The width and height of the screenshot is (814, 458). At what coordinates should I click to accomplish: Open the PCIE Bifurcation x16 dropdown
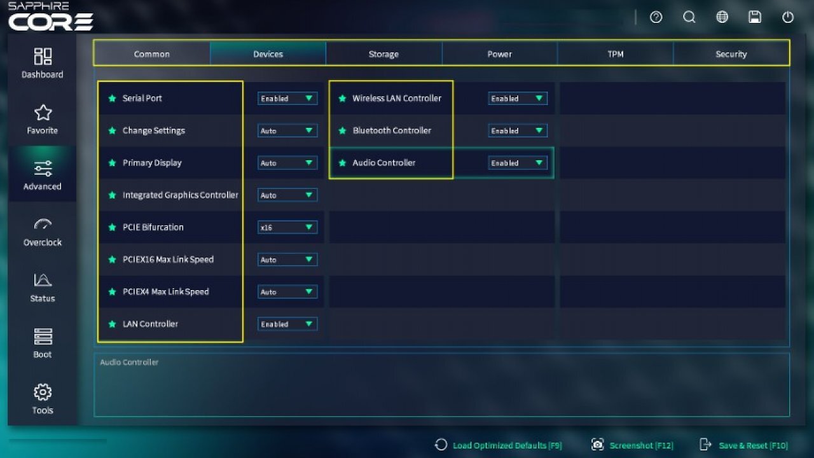point(287,227)
